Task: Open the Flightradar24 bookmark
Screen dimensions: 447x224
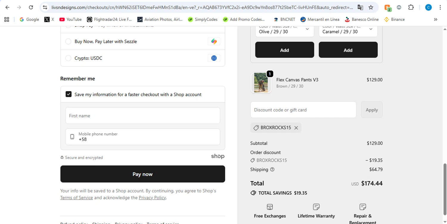Action: (x=109, y=19)
